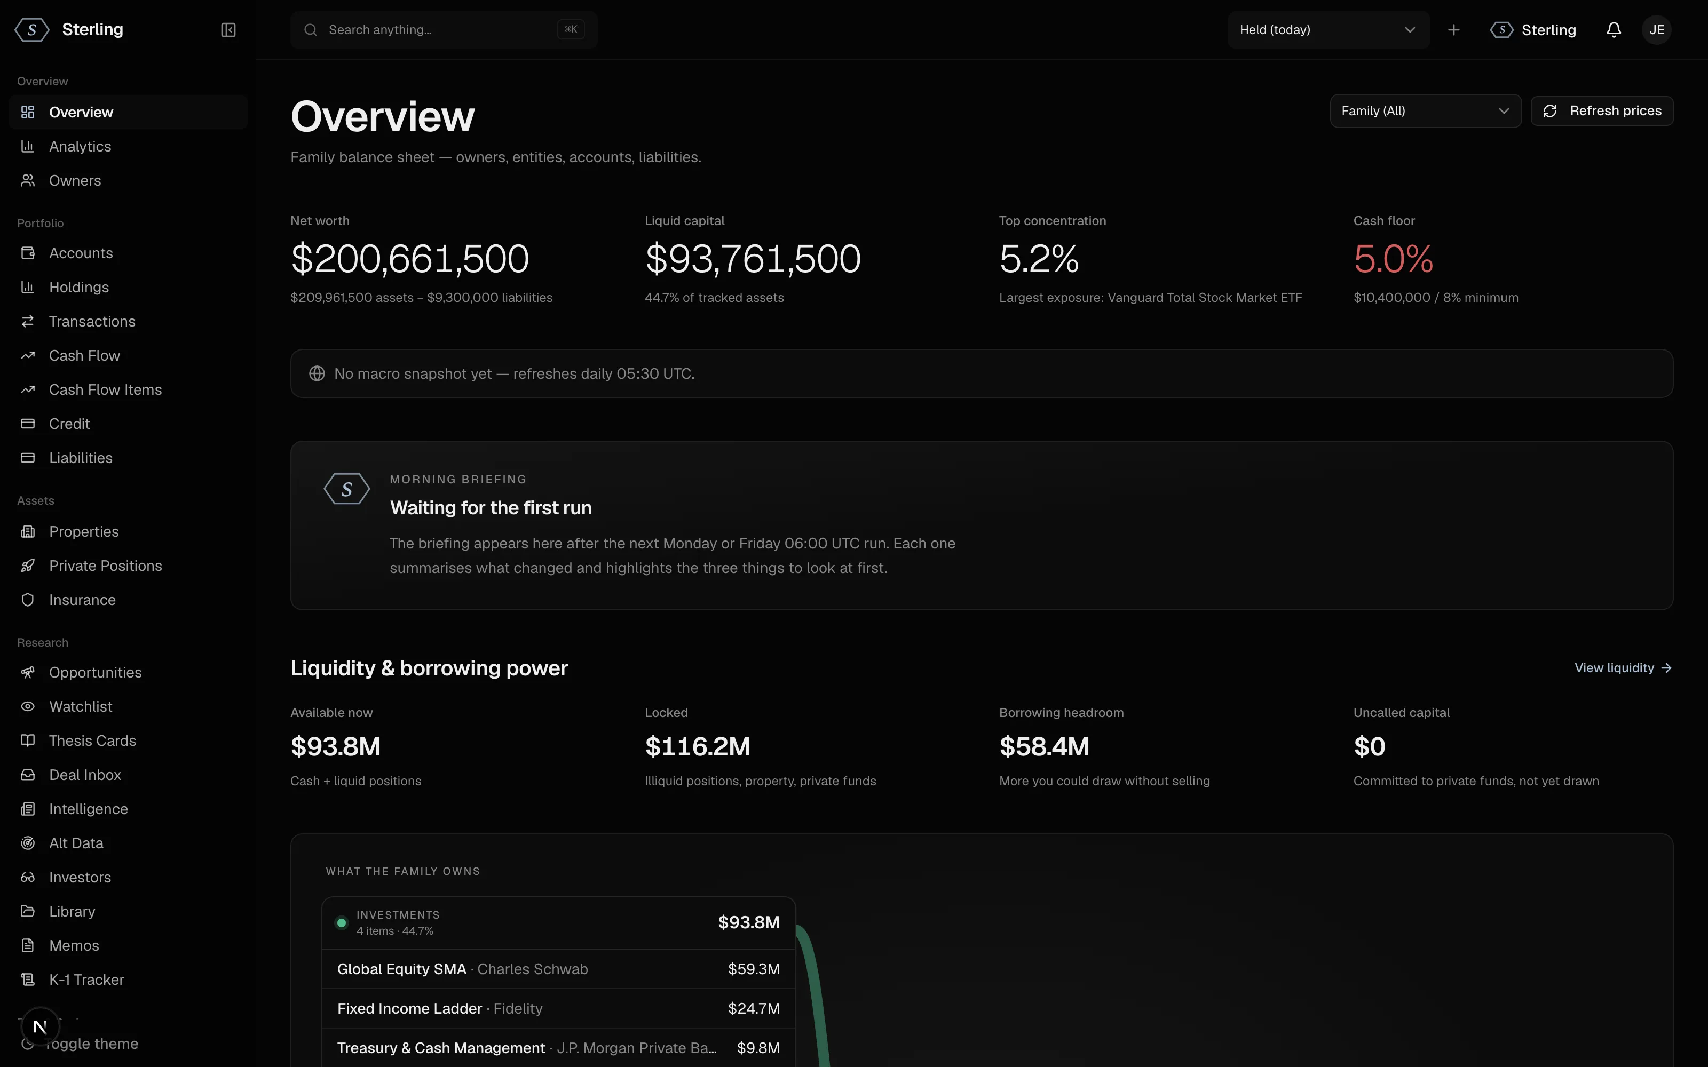Click the 5.0% cash floor value
Image resolution: width=1708 pixels, height=1067 pixels.
coord(1393,259)
